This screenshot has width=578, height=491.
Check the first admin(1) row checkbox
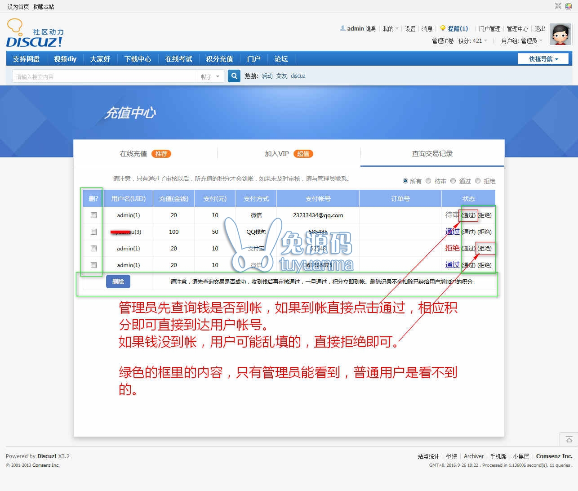pyautogui.click(x=93, y=215)
